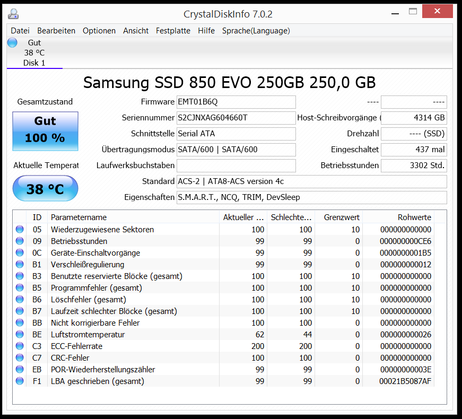Click status orb for Löschfehler (gesamt) row
The height and width of the screenshot is (419, 462).
[x=20, y=299]
